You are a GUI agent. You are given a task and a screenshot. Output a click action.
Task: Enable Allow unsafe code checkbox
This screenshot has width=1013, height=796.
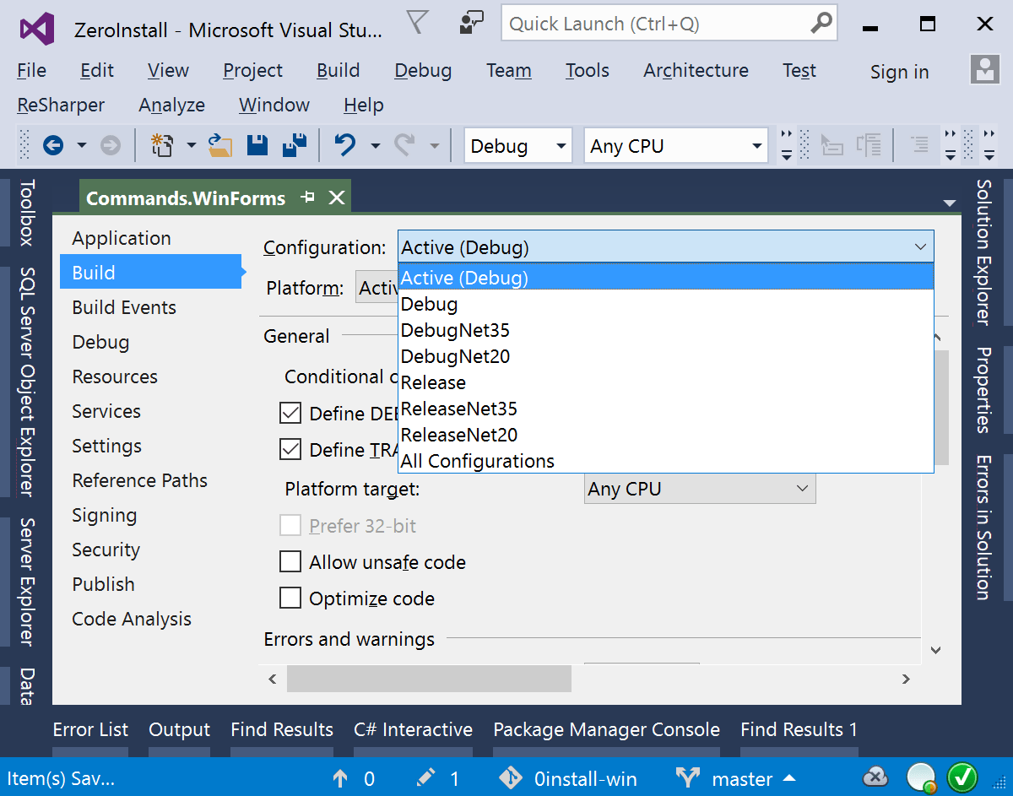click(x=290, y=562)
